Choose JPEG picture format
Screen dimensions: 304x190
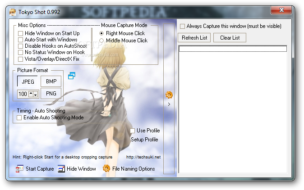28,81
